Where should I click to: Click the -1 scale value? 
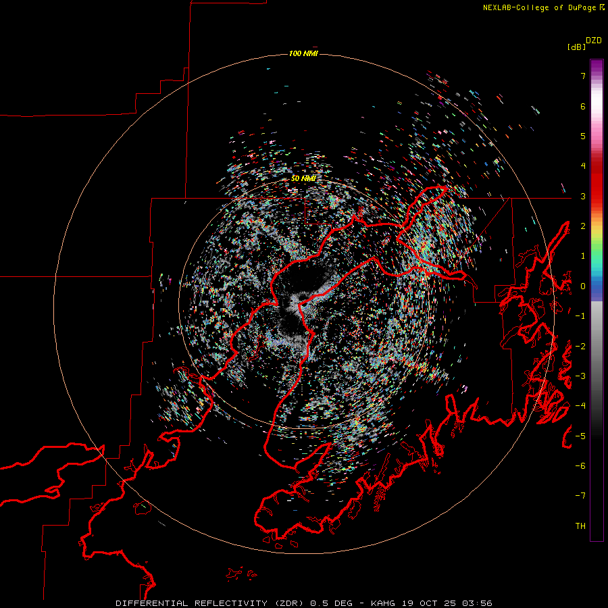580,316
